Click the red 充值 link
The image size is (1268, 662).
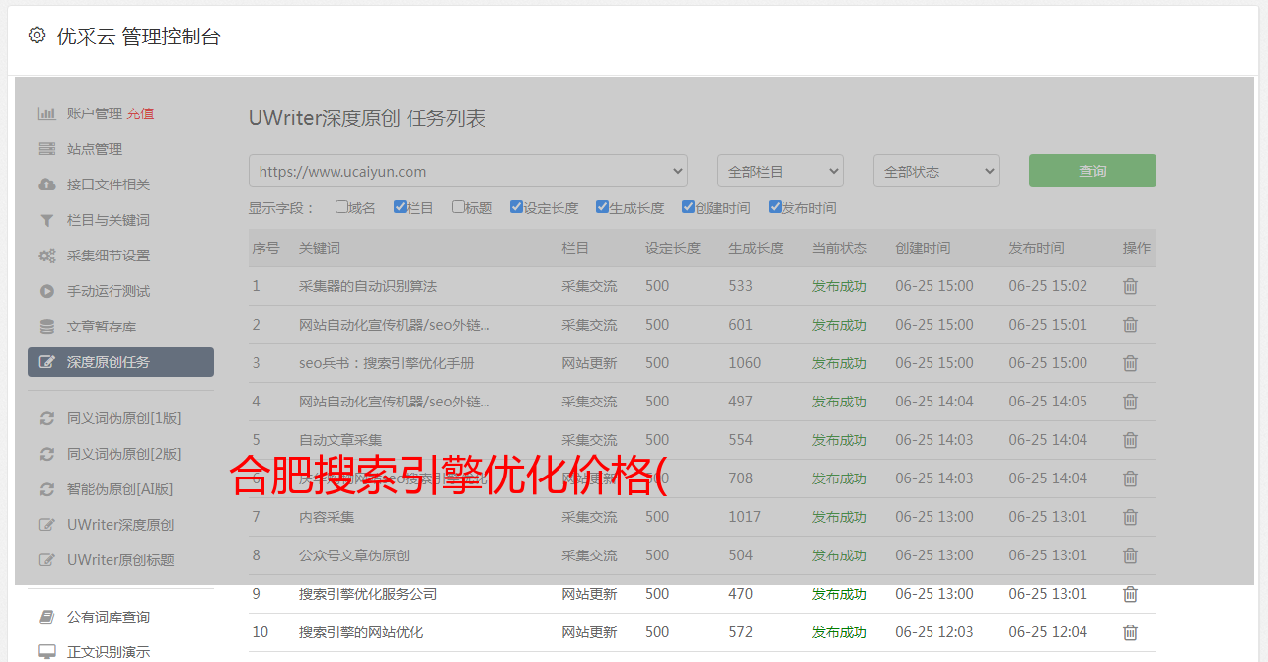tap(140, 113)
